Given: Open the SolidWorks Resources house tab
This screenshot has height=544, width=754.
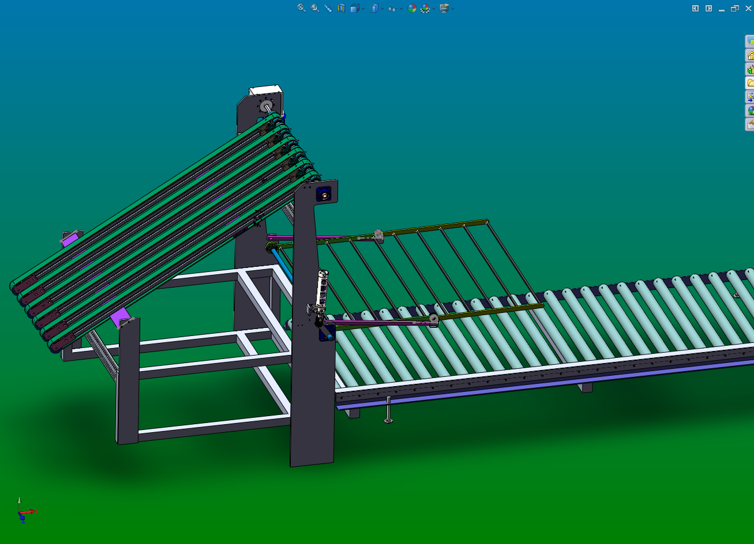Looking at the screenshot, I should [750, 56].
